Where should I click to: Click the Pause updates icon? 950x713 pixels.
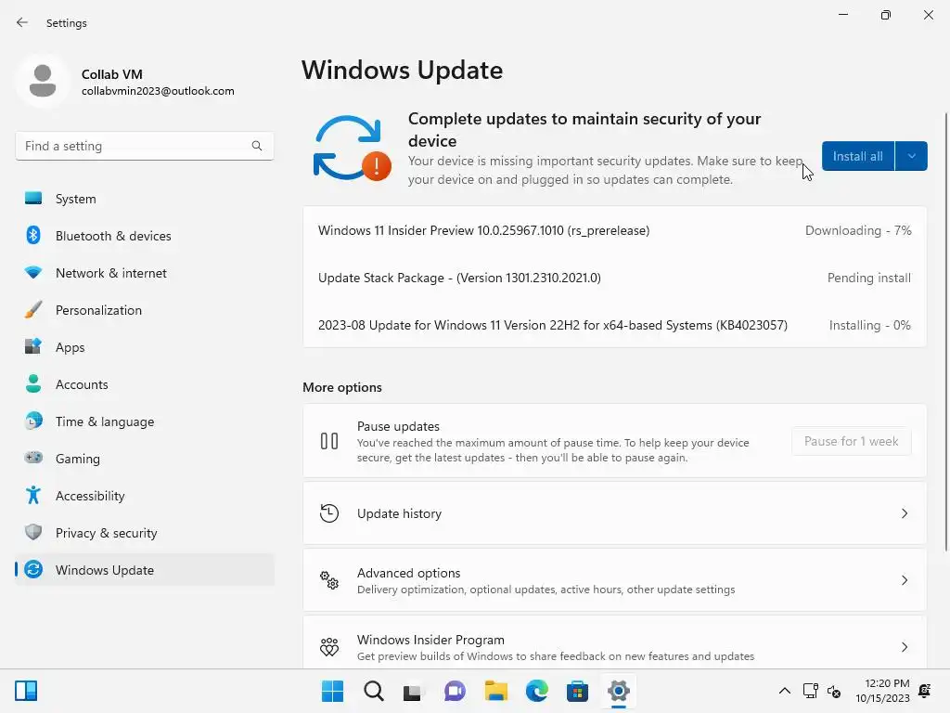click(x=329, y=441)
